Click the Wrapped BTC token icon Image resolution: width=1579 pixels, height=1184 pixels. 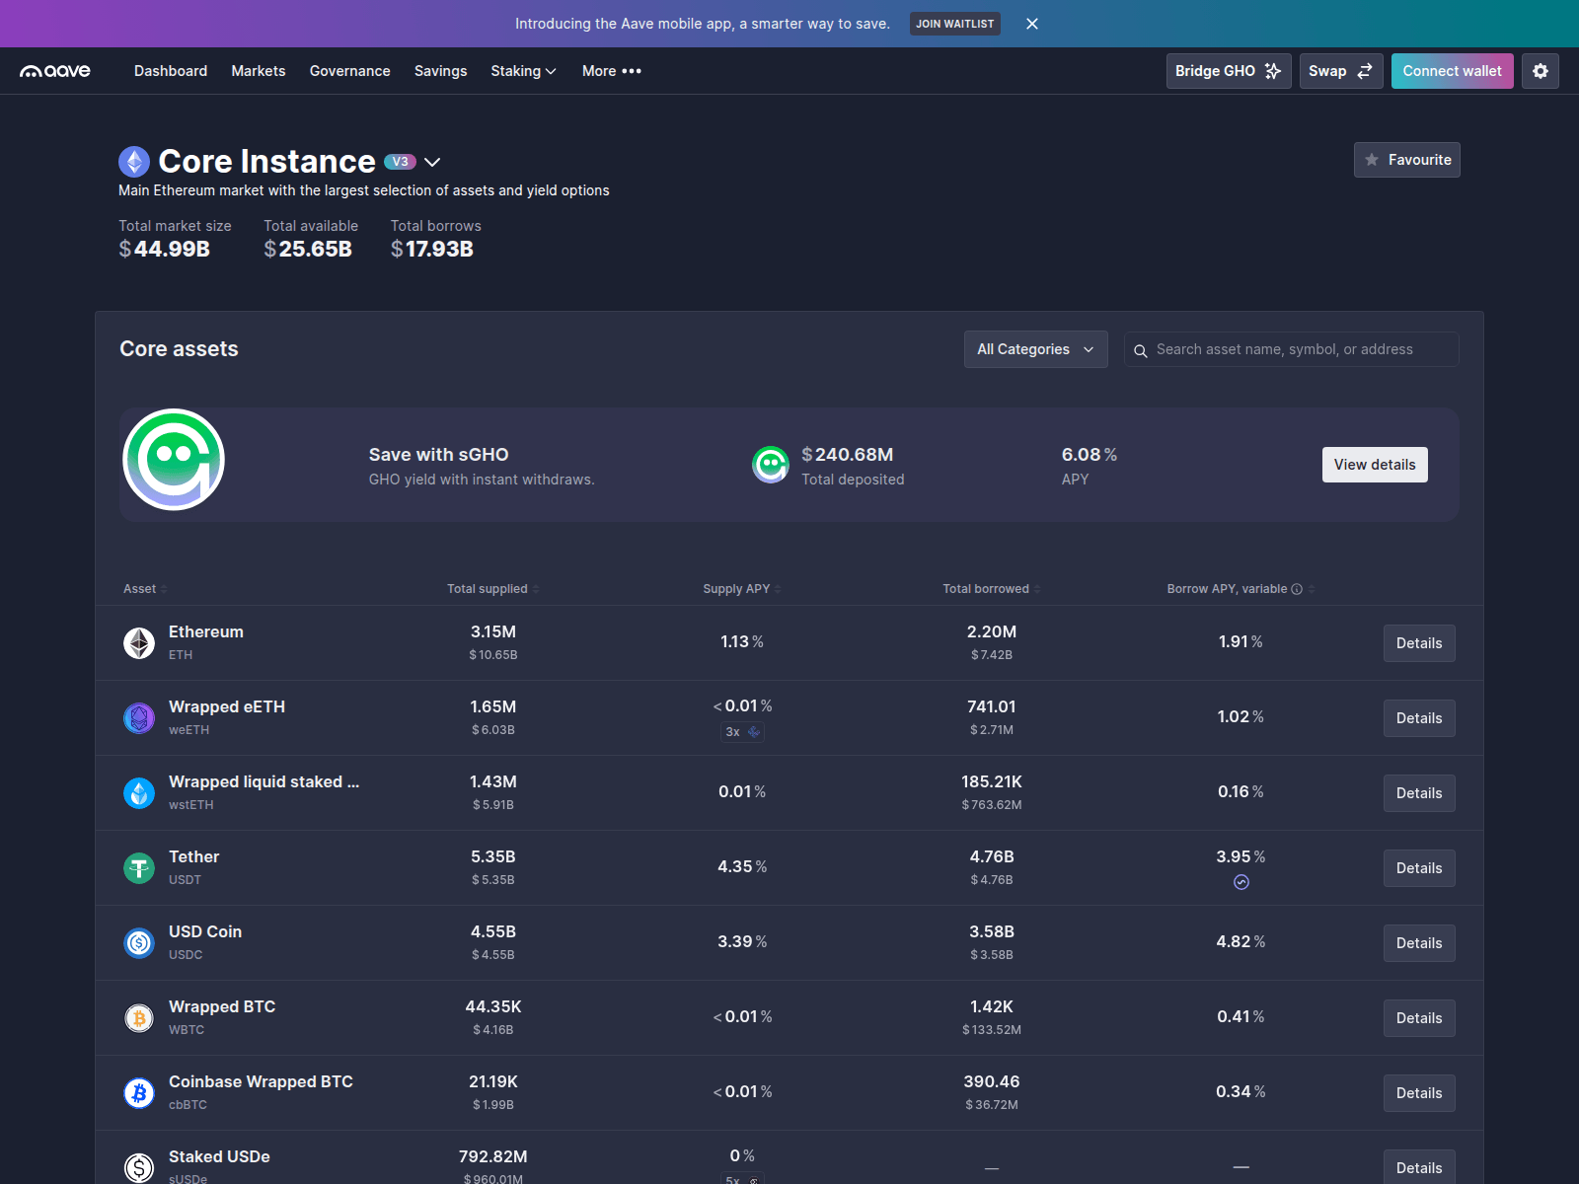point(138,1017)
